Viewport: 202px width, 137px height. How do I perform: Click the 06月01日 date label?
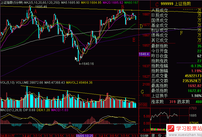pos(7,136)
